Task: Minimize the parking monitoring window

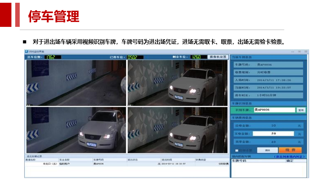Action: [x=293, y=51]
